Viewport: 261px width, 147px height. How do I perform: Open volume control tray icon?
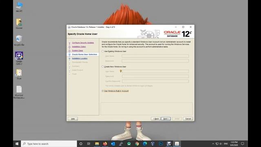point(221,144)
